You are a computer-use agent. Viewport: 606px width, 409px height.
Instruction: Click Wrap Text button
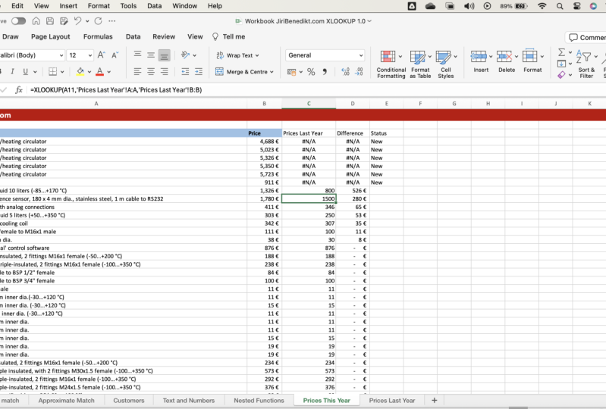click(x=237, y=55)
